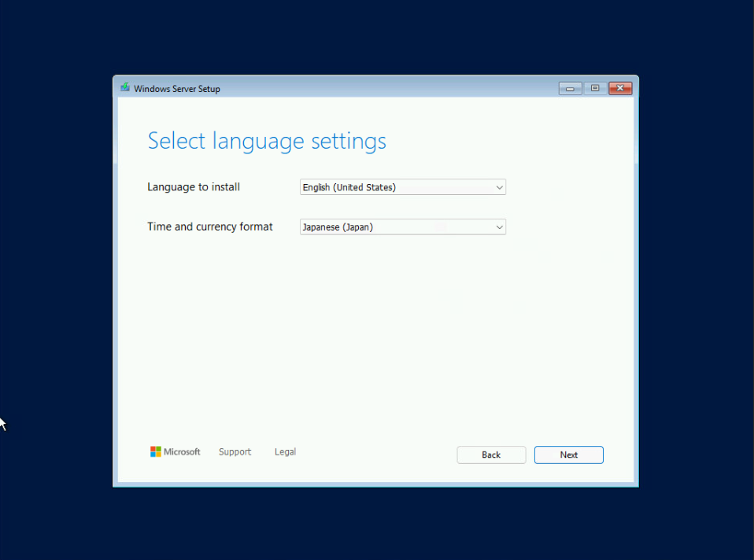Viewport: 754px width, 560px height.
Task: Close the Windows Server Setup window
Action: (x=620, y=88)
